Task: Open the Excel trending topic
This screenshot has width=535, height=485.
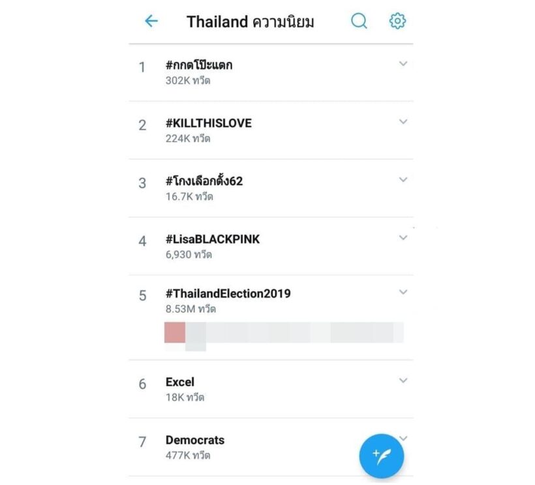Action: click(180, 382)
